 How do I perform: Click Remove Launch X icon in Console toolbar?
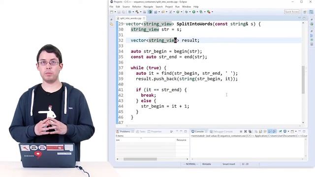click(x=246, y=131)
